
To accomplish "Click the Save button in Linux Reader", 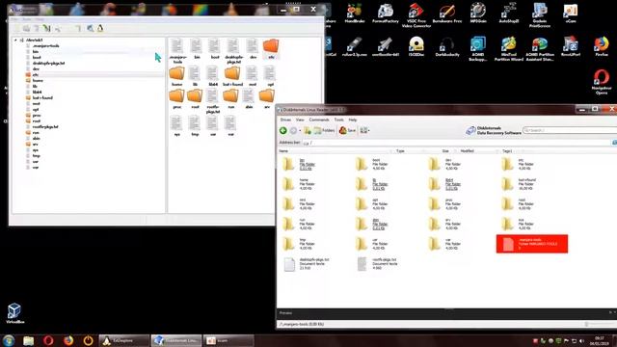I will (347, 131).
